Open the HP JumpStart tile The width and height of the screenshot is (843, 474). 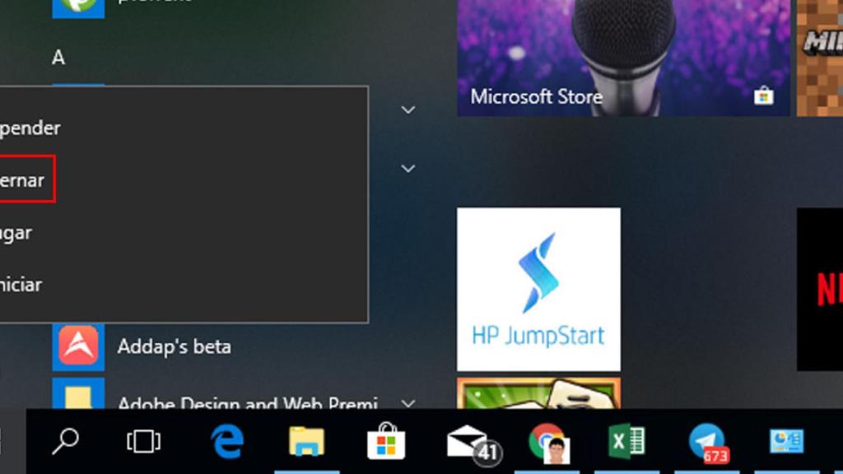click(539, 286)
